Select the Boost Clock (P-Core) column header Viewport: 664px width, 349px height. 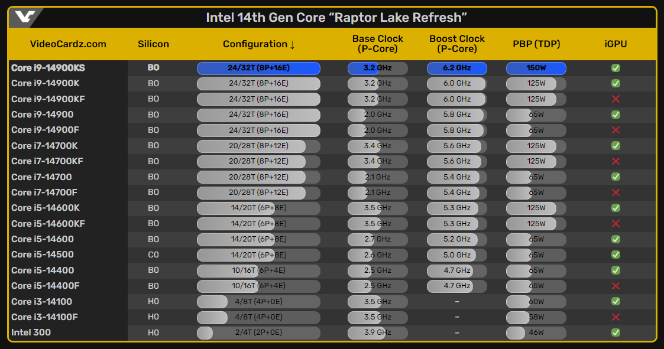click(457, 44)
